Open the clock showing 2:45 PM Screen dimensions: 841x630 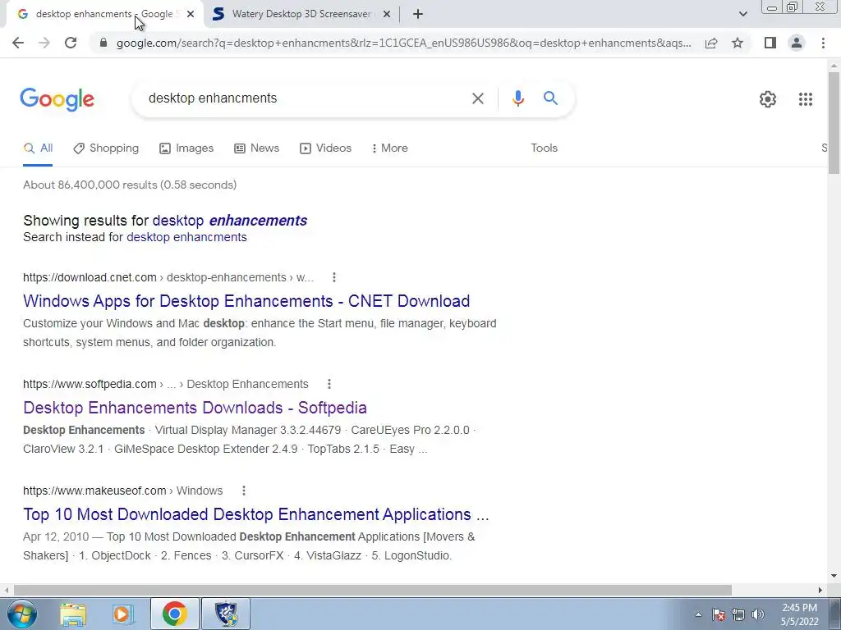click(799, 614)
